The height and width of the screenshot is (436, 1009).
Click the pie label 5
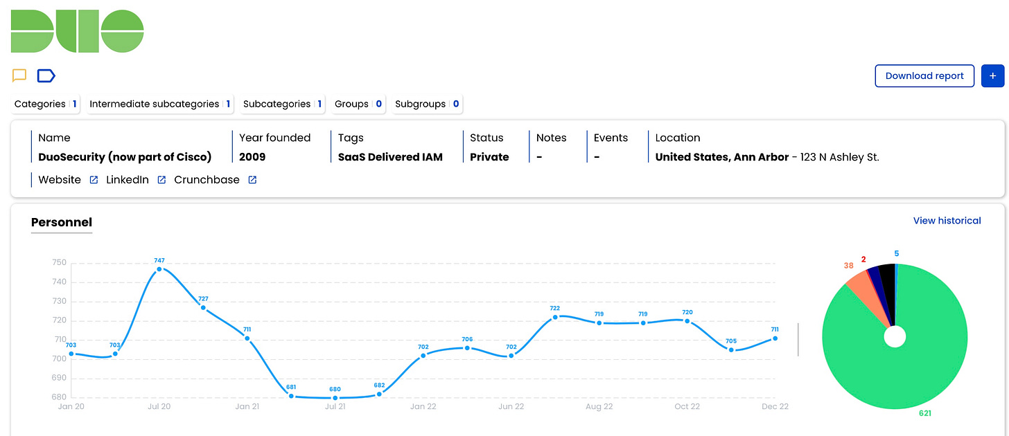(x=897, y=254)
